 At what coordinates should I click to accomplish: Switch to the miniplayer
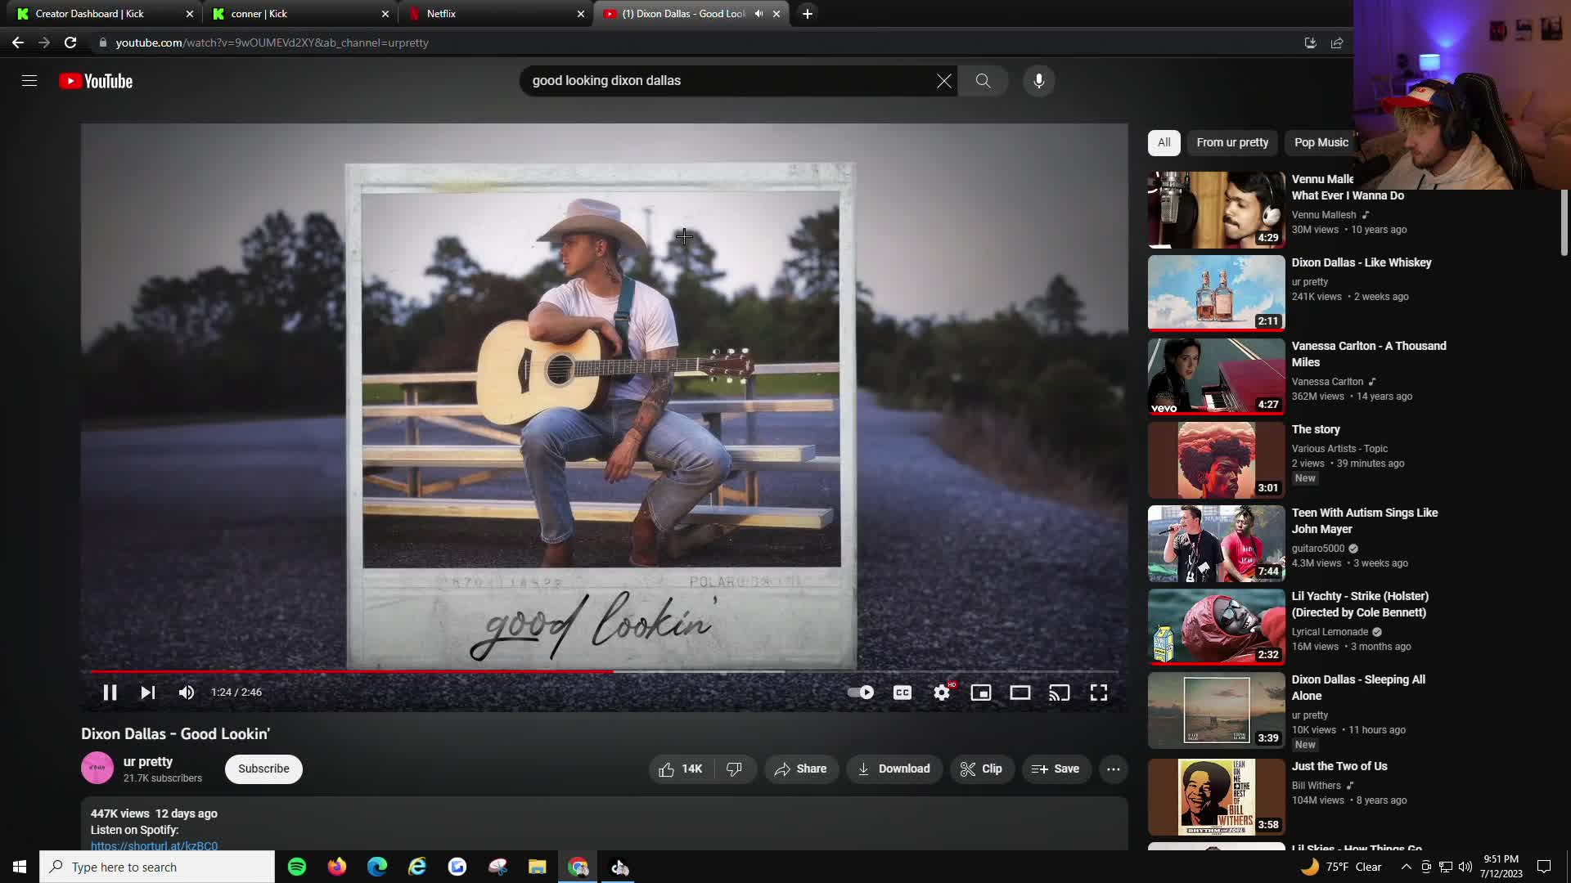pyautogui.click(x=981, y=693)
